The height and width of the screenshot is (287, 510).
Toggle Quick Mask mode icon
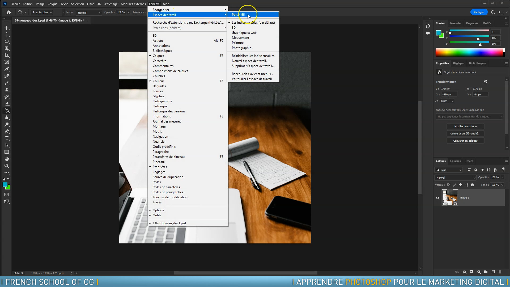point(7,195)
